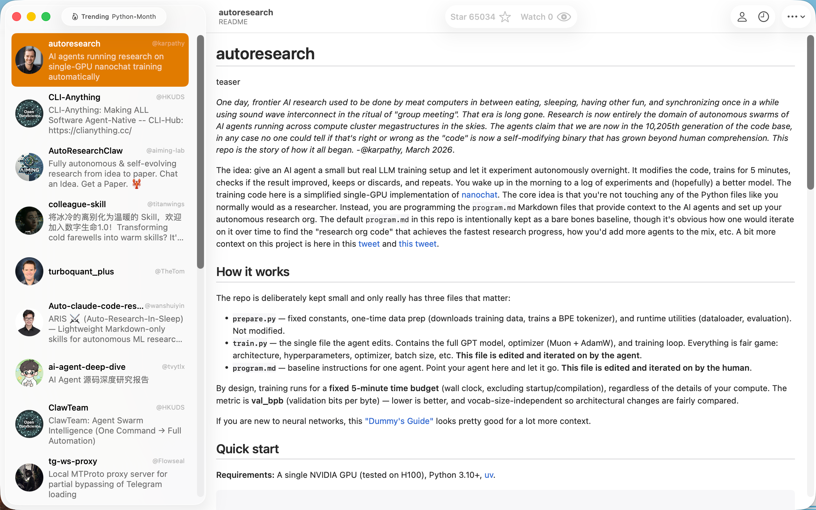Open the "Dummy's Guide" link

399,421
